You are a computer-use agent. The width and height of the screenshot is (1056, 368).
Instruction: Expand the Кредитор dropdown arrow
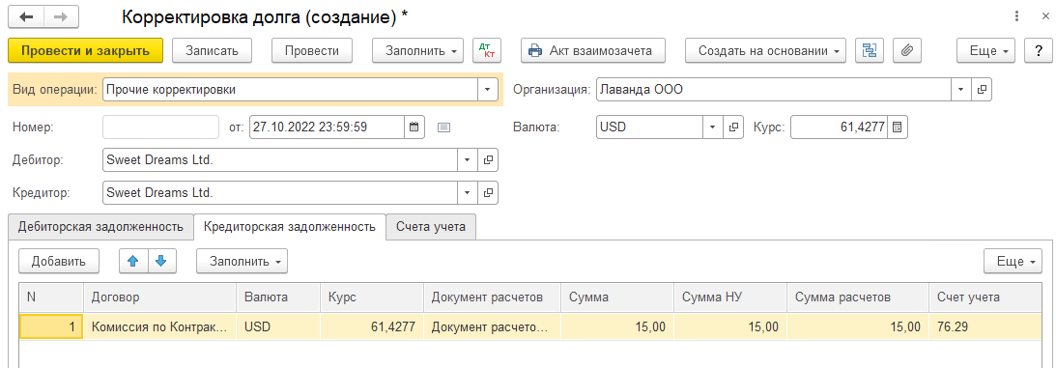468,193
